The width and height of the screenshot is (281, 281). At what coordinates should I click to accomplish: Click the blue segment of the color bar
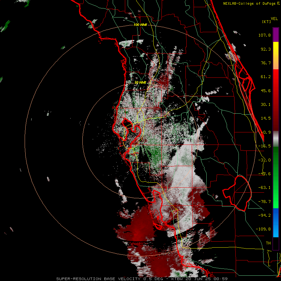276,223
